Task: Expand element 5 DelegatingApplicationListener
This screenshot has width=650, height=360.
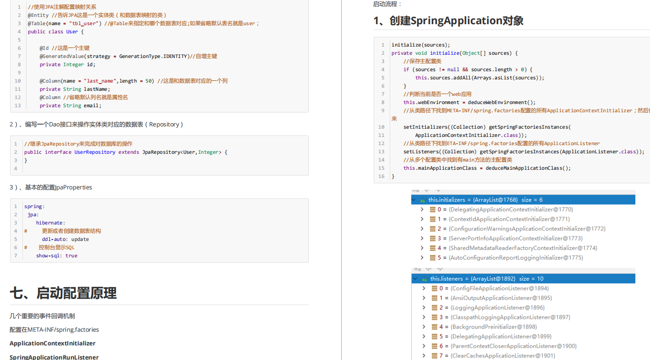Action: click(424, 336)
